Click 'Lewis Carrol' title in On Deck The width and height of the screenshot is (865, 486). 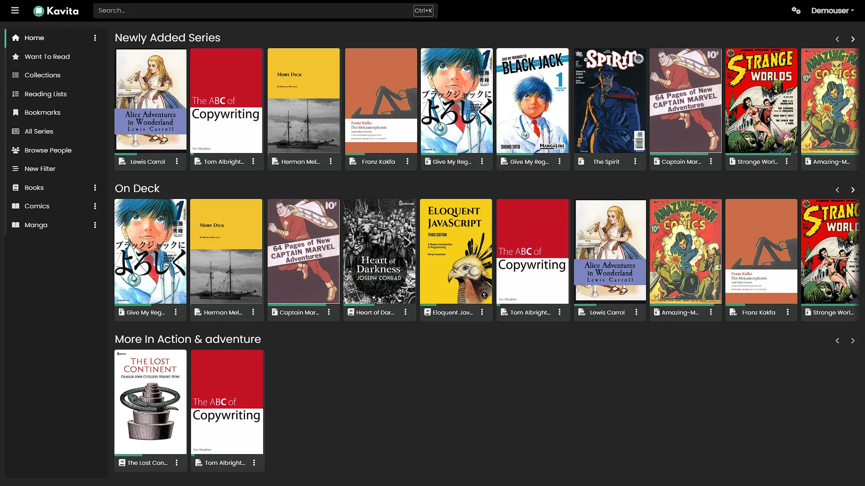tap(607, 312)
